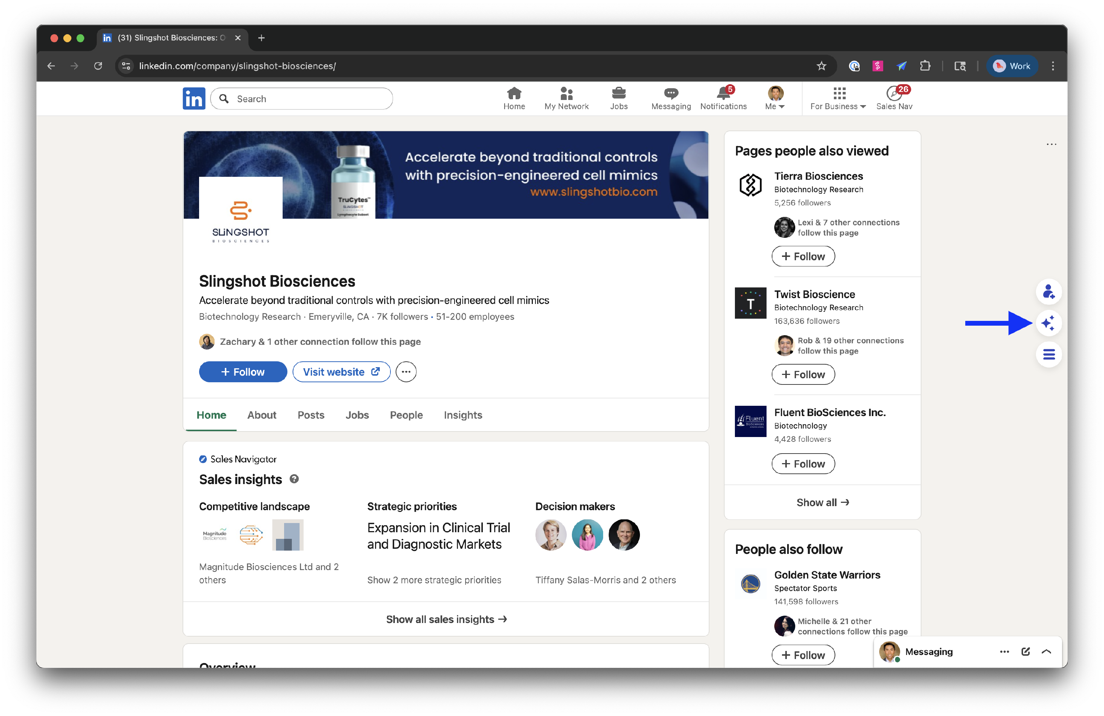Open Twist Bioscience page title

point(814,294)
